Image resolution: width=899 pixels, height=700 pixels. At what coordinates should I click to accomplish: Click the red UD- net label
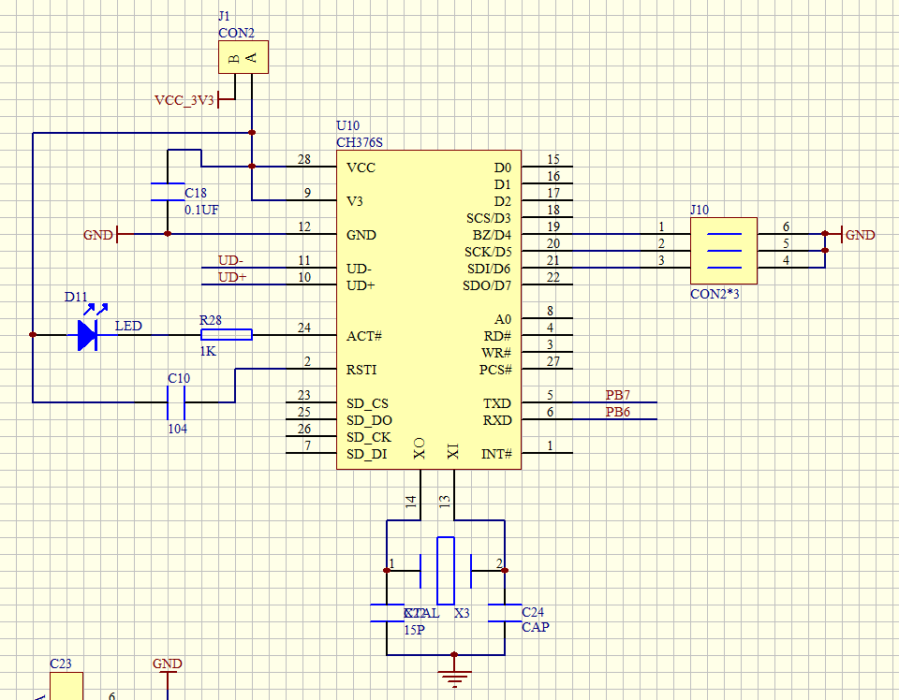click(230, 261)
